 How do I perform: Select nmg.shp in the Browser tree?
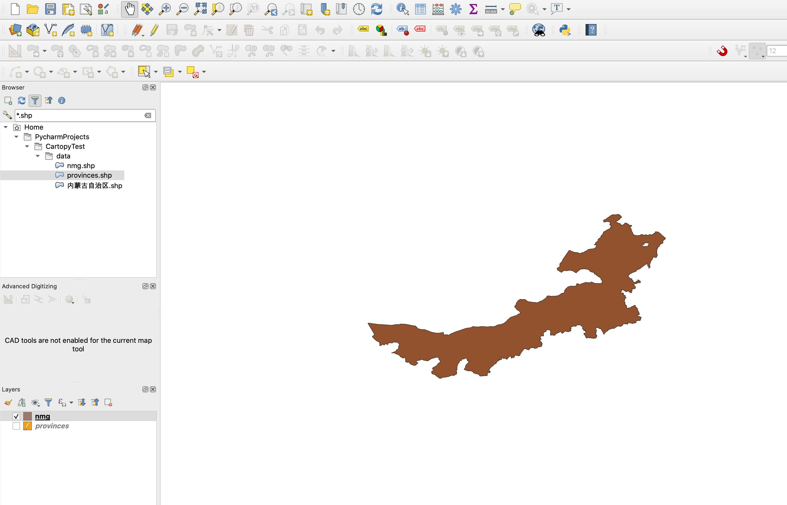(81, 166)
